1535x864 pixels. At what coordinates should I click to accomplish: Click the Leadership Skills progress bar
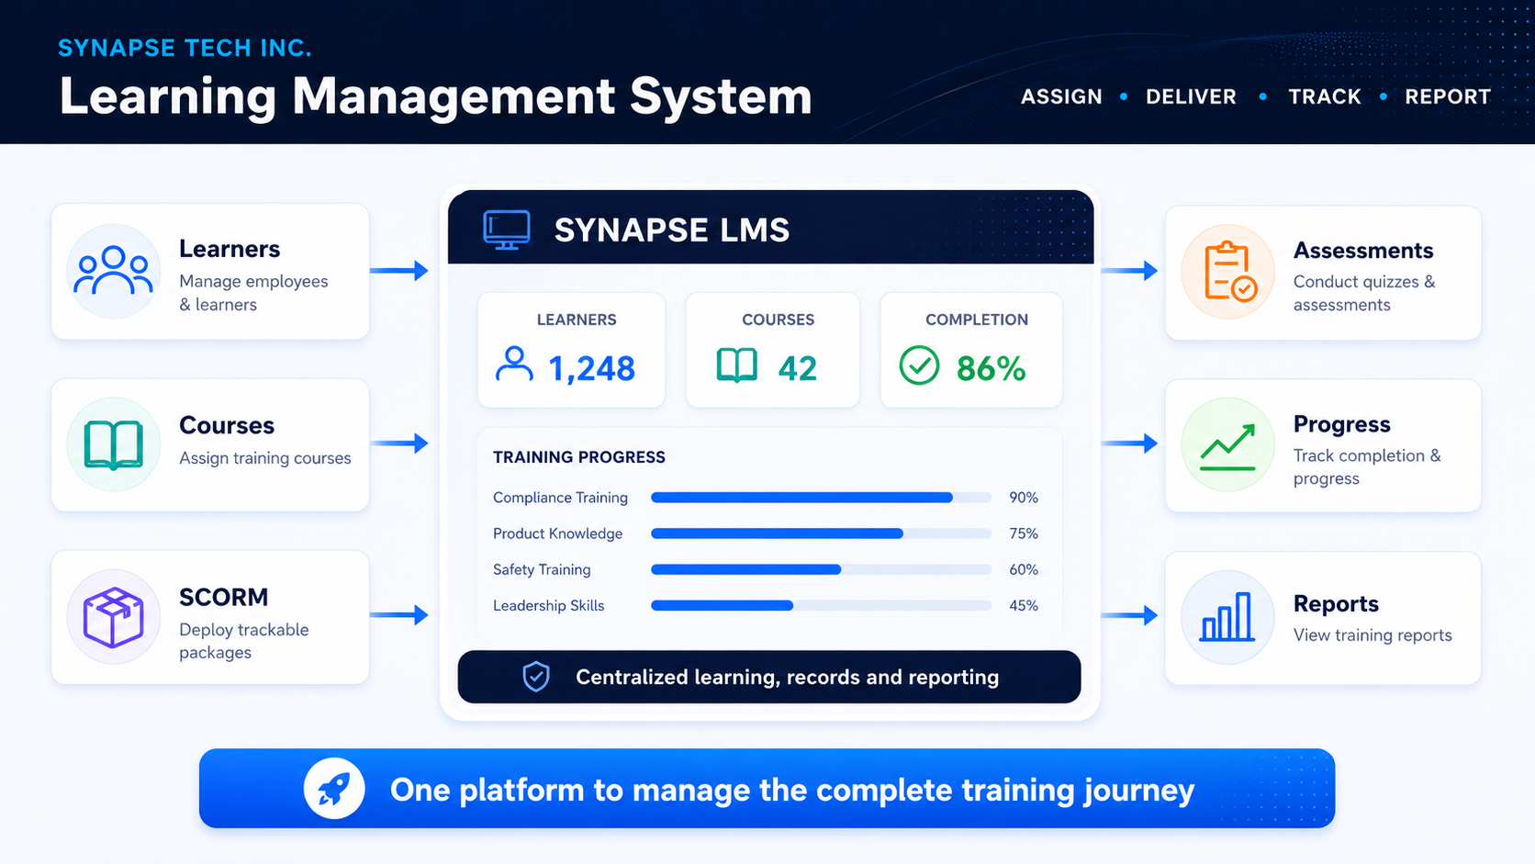[821, 605]
